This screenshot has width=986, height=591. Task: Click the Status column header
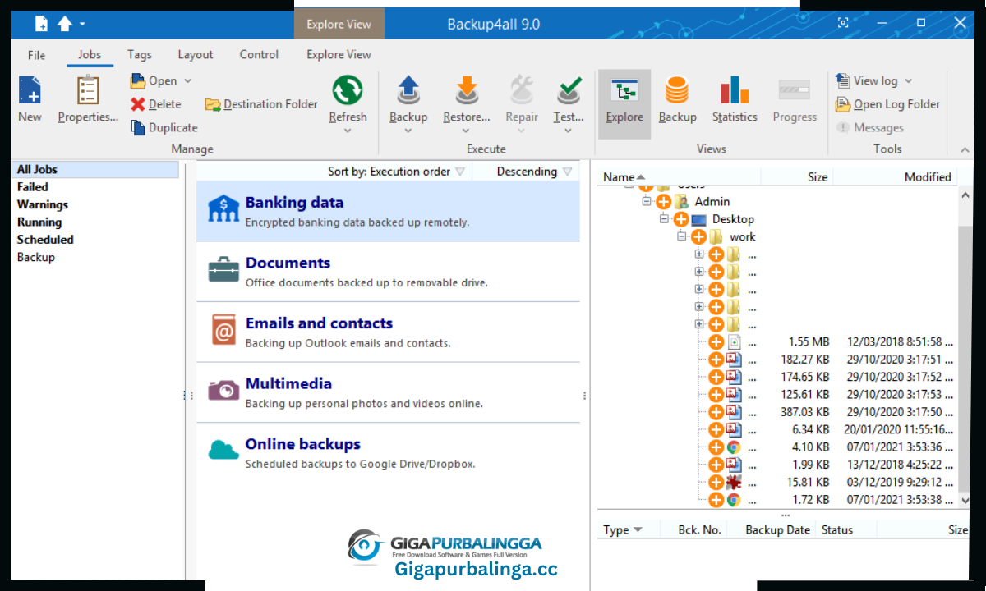tap(846, 529)
